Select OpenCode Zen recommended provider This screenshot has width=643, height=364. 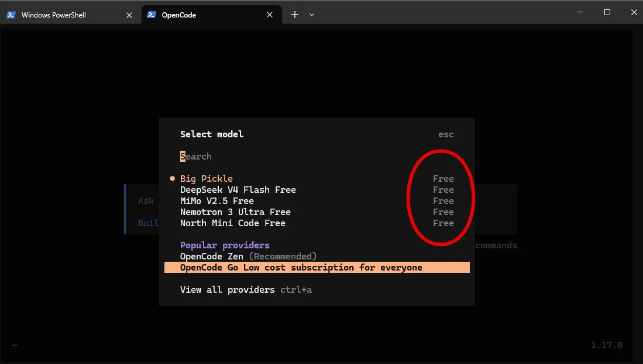click(317, 256)
